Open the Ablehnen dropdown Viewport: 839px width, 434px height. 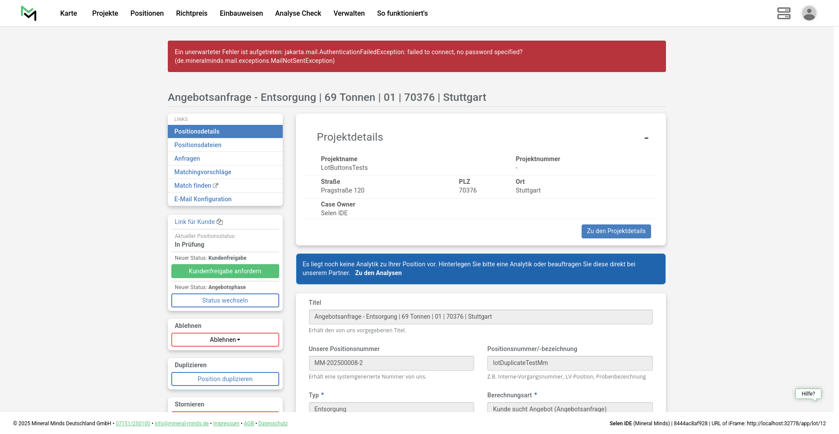(225, 340)
